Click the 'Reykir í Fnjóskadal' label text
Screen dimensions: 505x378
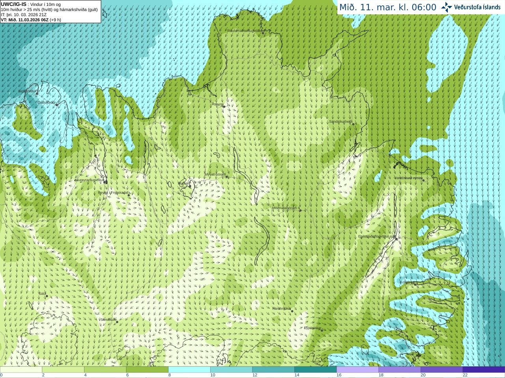pyautogui.click(x=113, y=193)
